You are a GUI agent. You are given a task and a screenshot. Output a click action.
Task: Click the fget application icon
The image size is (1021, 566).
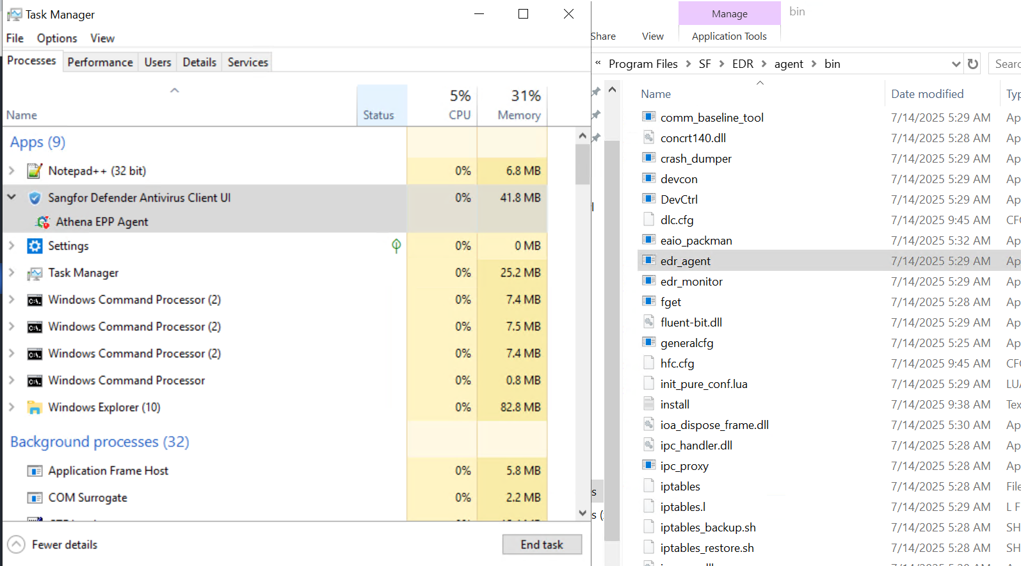[649, 302]
